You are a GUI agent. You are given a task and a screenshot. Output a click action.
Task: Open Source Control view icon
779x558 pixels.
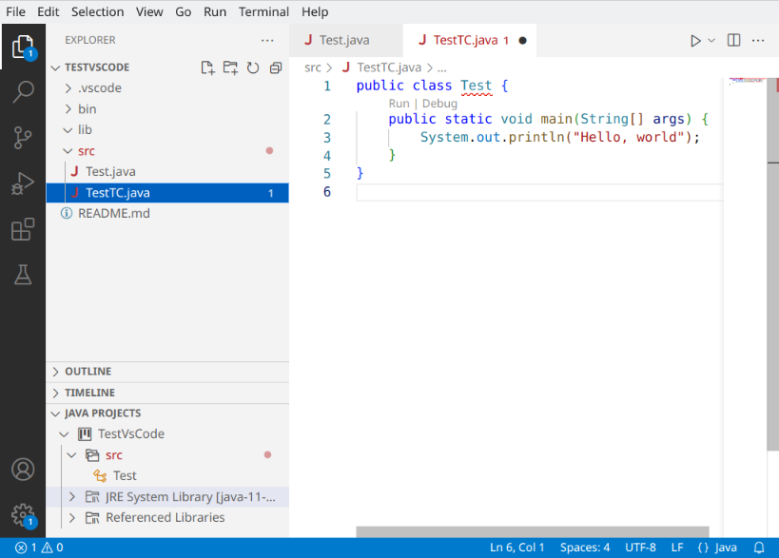23,138
